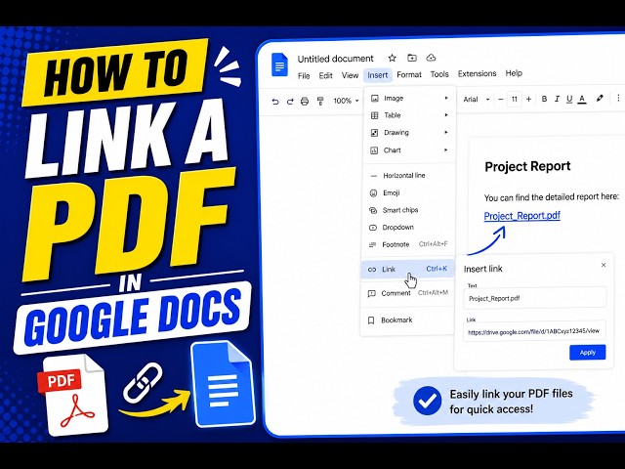Open the Format menu

(x=409, y=74)
